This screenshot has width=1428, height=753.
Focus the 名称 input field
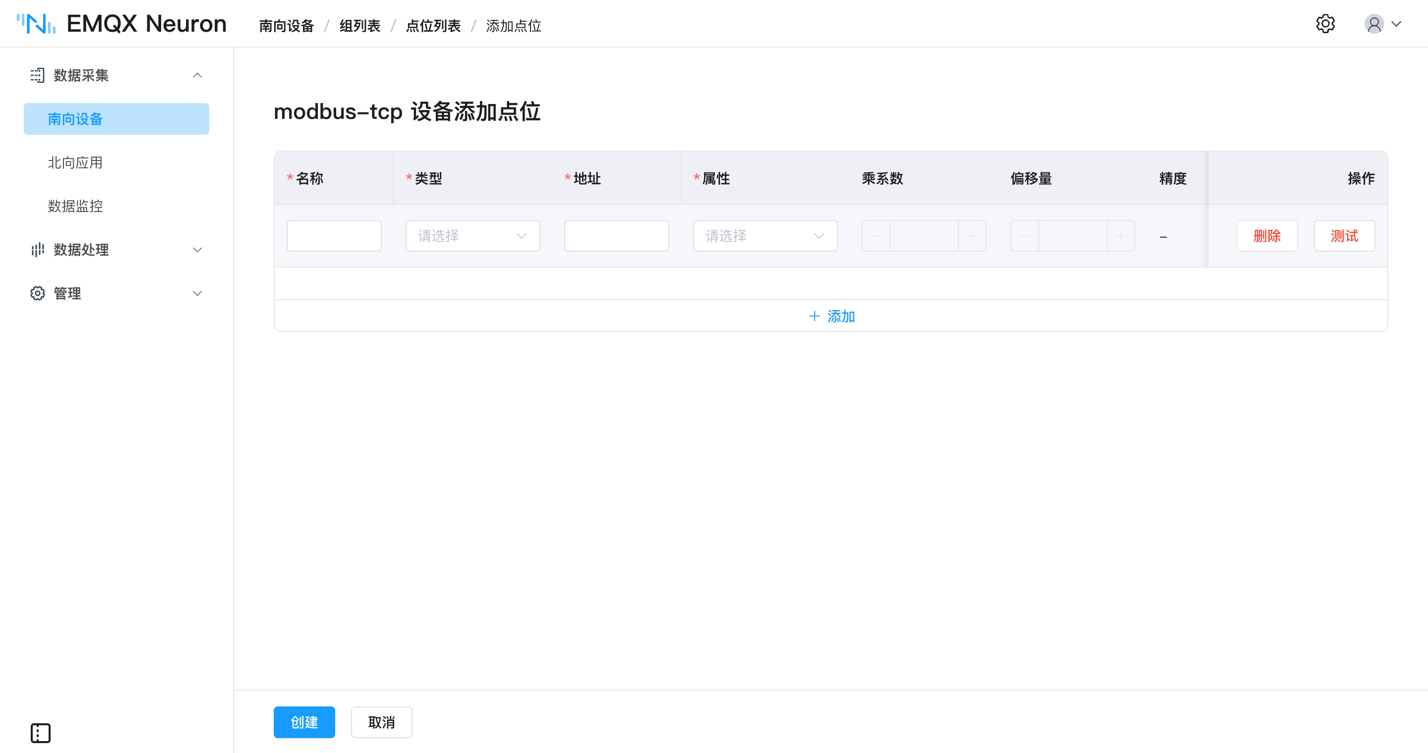tap(334, 236)
